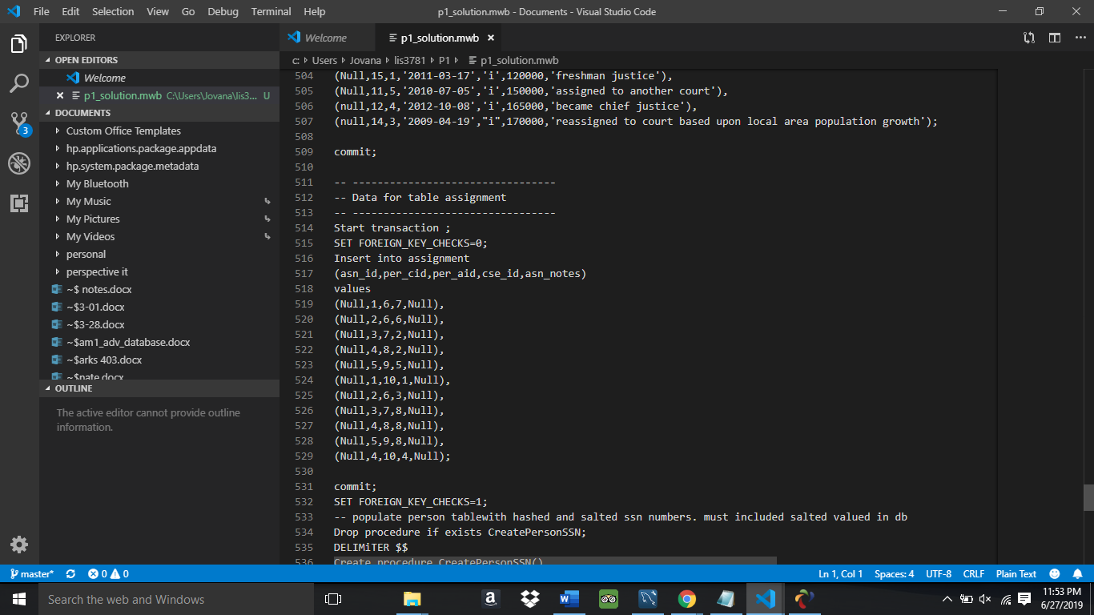Click the CRLF line ending selector
This screenshot has width=1094, height=615.
coord(973,574)
